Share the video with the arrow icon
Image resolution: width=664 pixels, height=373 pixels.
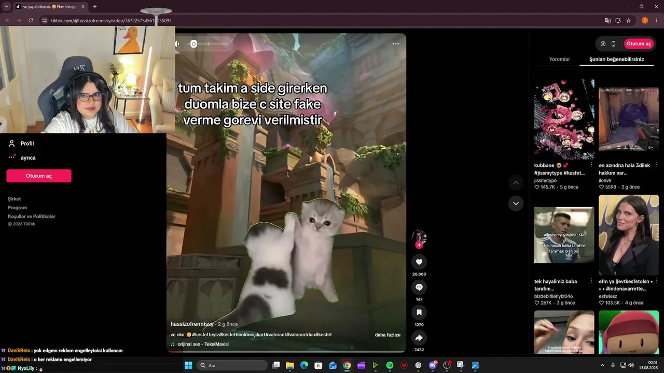[419, 338]
